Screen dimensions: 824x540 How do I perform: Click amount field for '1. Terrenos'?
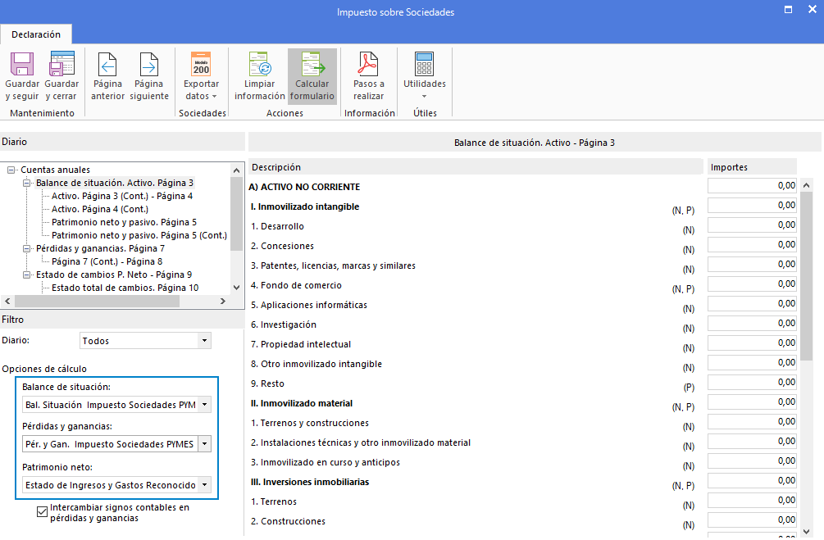point(752,501)
